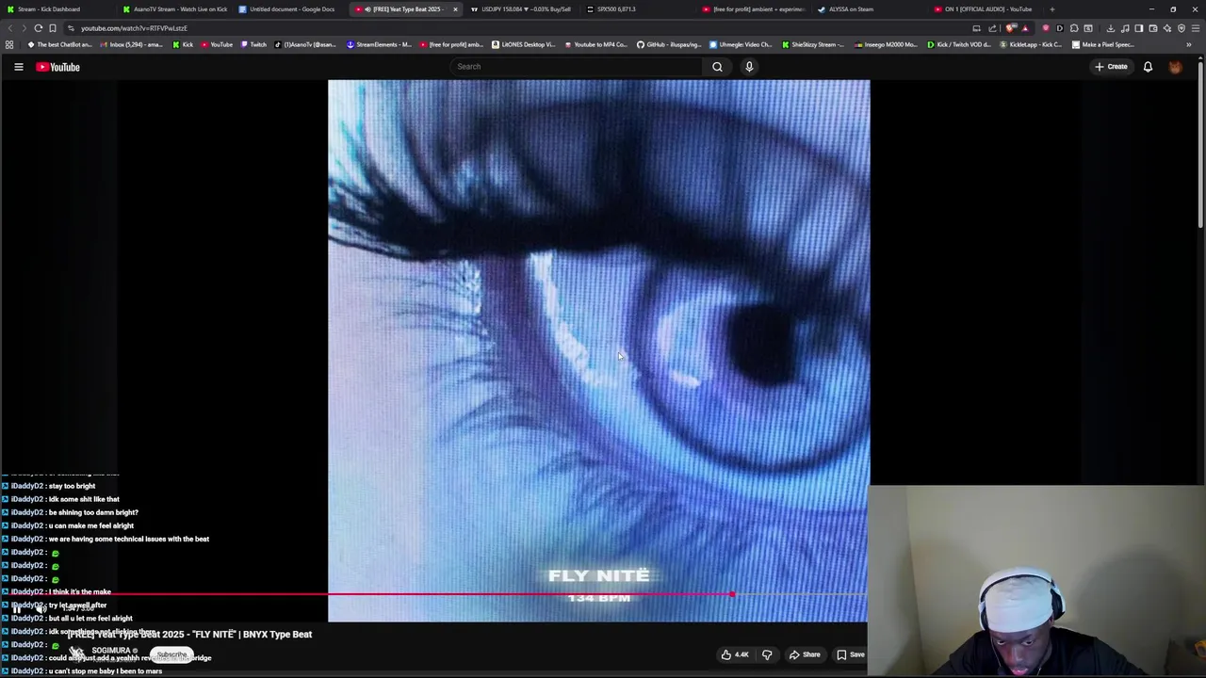This screenshot has height=678, width=1206.
Task: Close the Yeat Type Beat tab
Action: tap(455, 9)
